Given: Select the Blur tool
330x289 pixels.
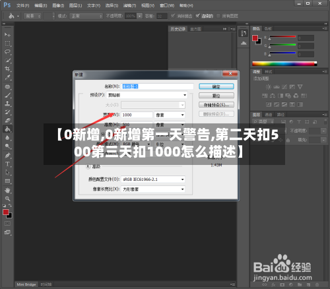Looking at the screenshot, I should point(7,138).
